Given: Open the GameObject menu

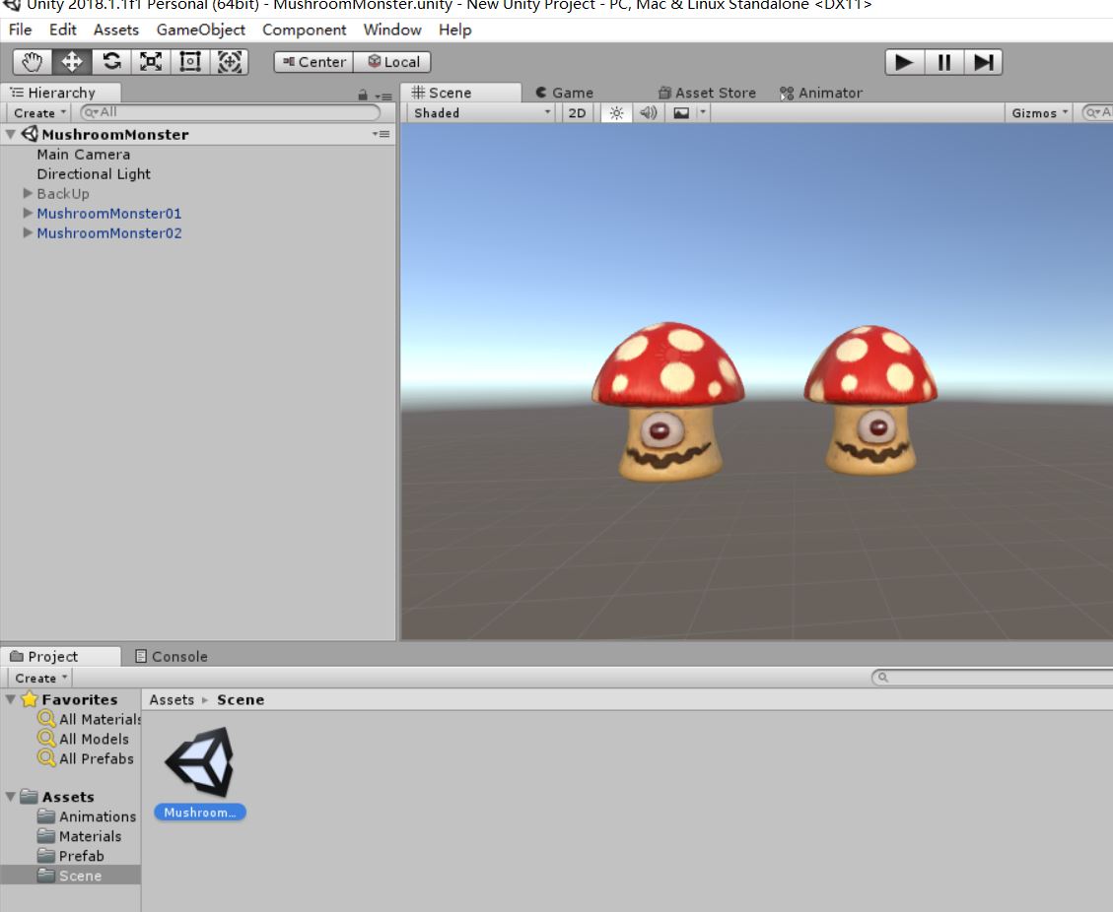Looking at the screenshot, I should point(201,30).
